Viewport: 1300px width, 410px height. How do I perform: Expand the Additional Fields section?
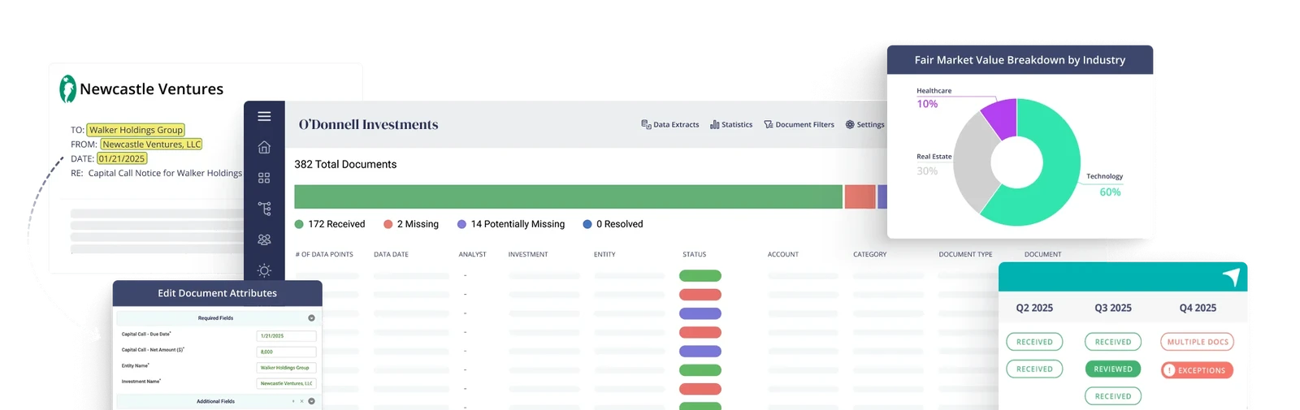pos(311,401)
